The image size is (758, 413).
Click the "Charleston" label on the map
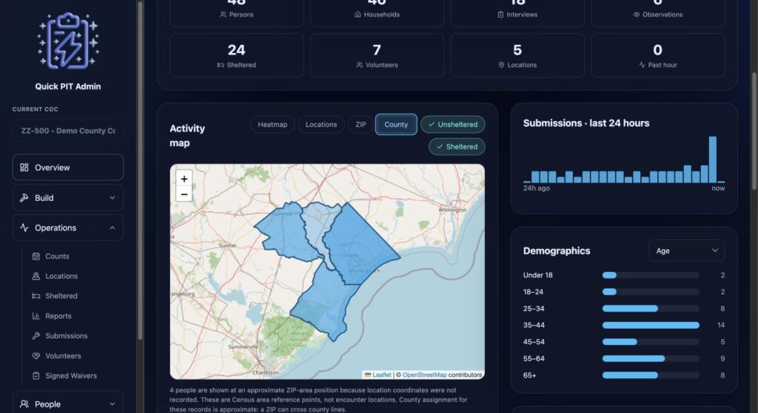coord(266,372)
